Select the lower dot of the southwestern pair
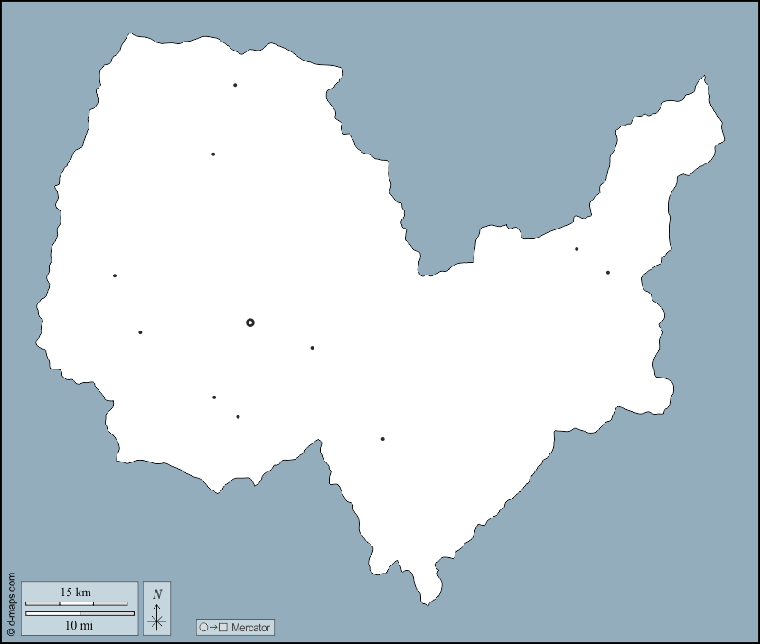The image size is (760, 644). coord(238,417)
